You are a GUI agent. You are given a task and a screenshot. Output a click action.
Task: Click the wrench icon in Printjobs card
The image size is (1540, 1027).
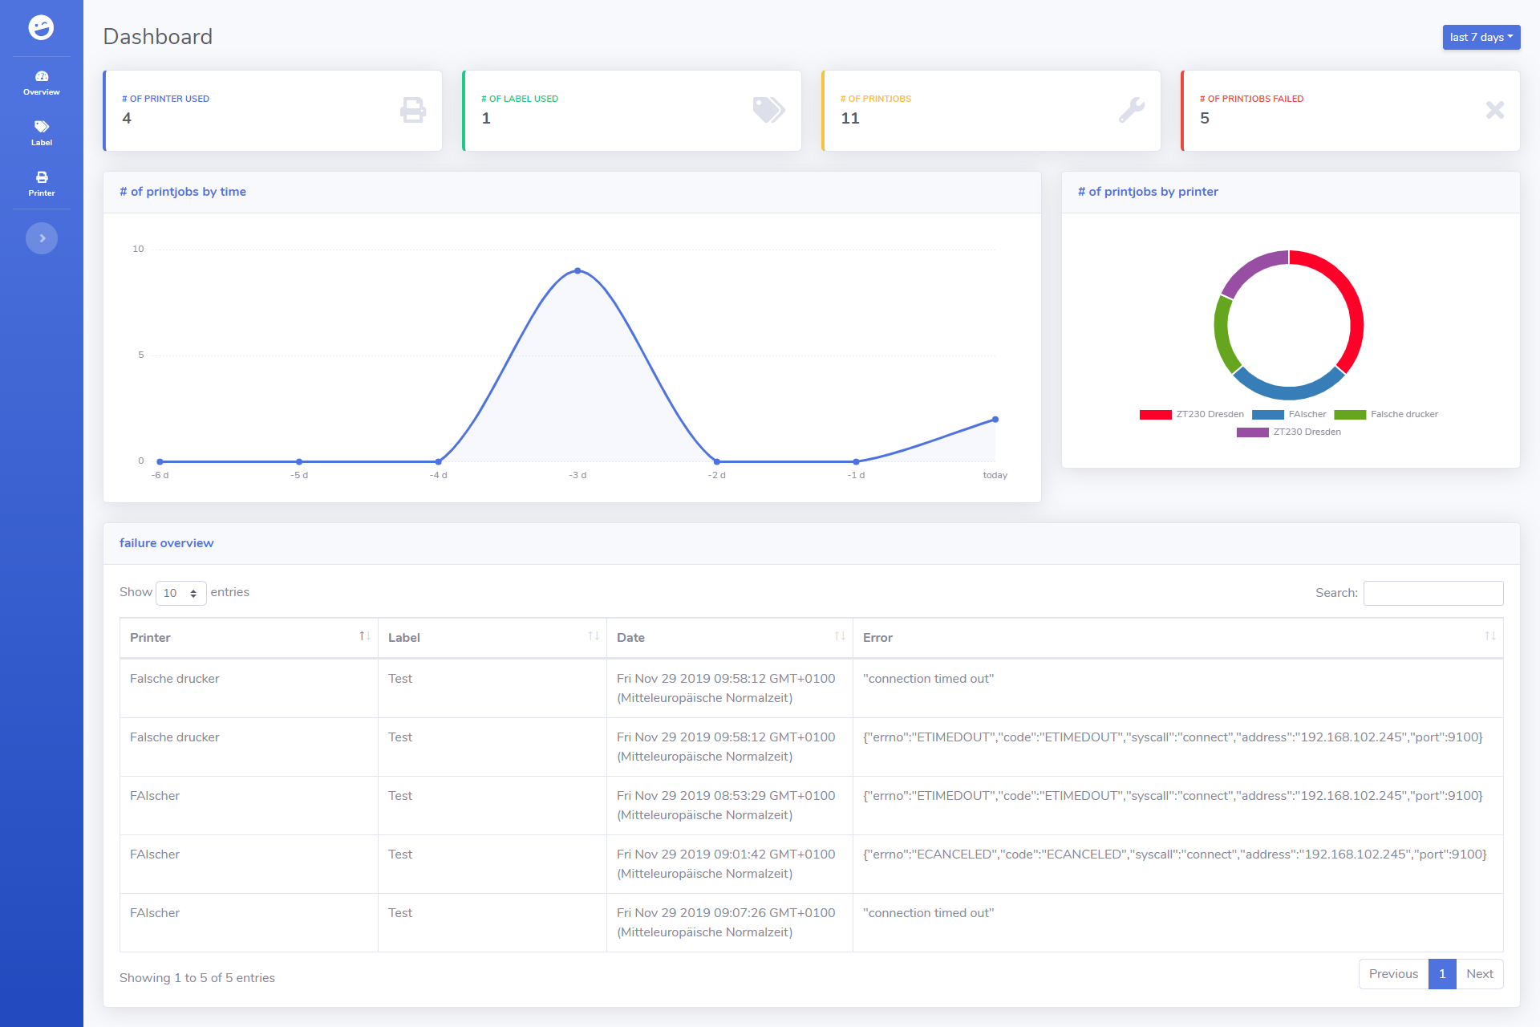[1131, 110]
